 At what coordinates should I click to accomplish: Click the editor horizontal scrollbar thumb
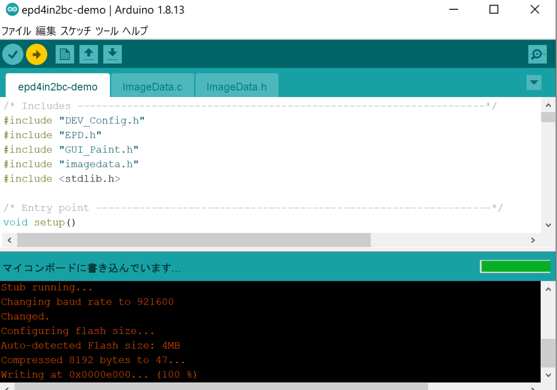194,240
